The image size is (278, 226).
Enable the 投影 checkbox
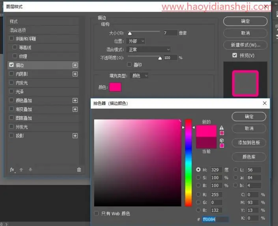pyautogui.click(x=11, y=135)
